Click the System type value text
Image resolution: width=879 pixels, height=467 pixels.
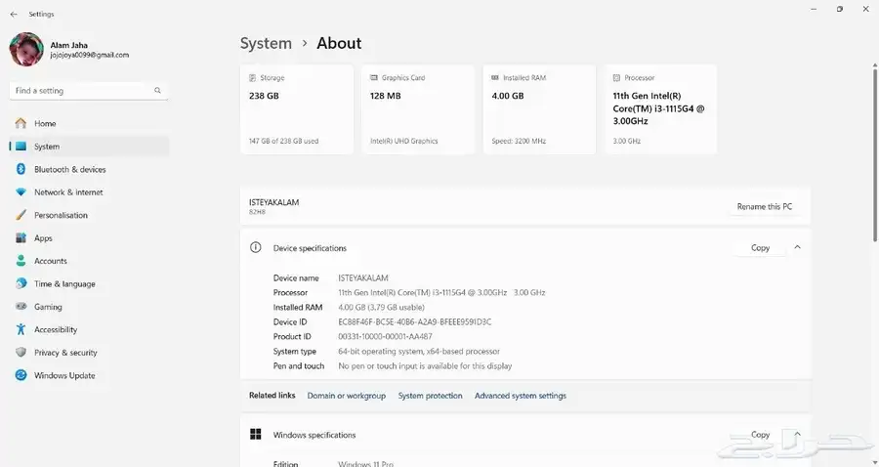[419, 351]
